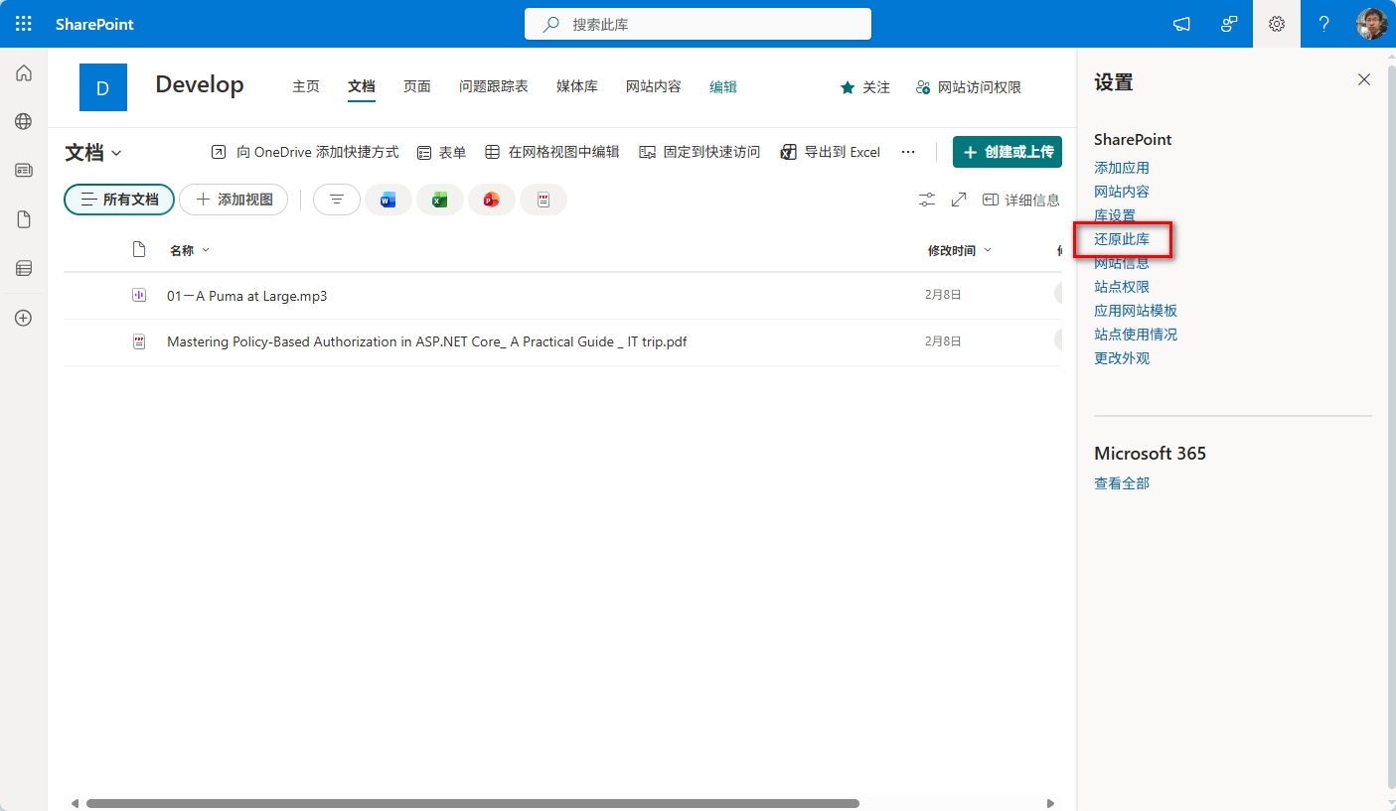The image size is (1396, 811).
Task: Open 网站访问权限
Action: click(x=969, y=87)
